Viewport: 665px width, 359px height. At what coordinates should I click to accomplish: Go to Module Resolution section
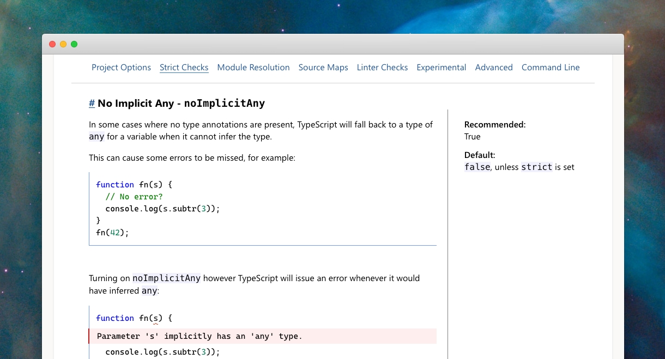pos(253,68)
